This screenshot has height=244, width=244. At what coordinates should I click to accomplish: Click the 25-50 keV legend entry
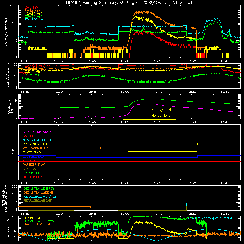click(x=33, y=16)
